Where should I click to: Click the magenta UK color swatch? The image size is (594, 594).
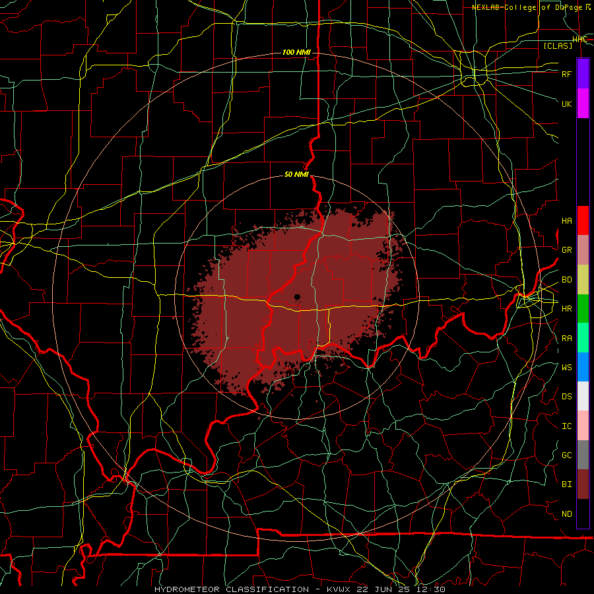[583, 104]
